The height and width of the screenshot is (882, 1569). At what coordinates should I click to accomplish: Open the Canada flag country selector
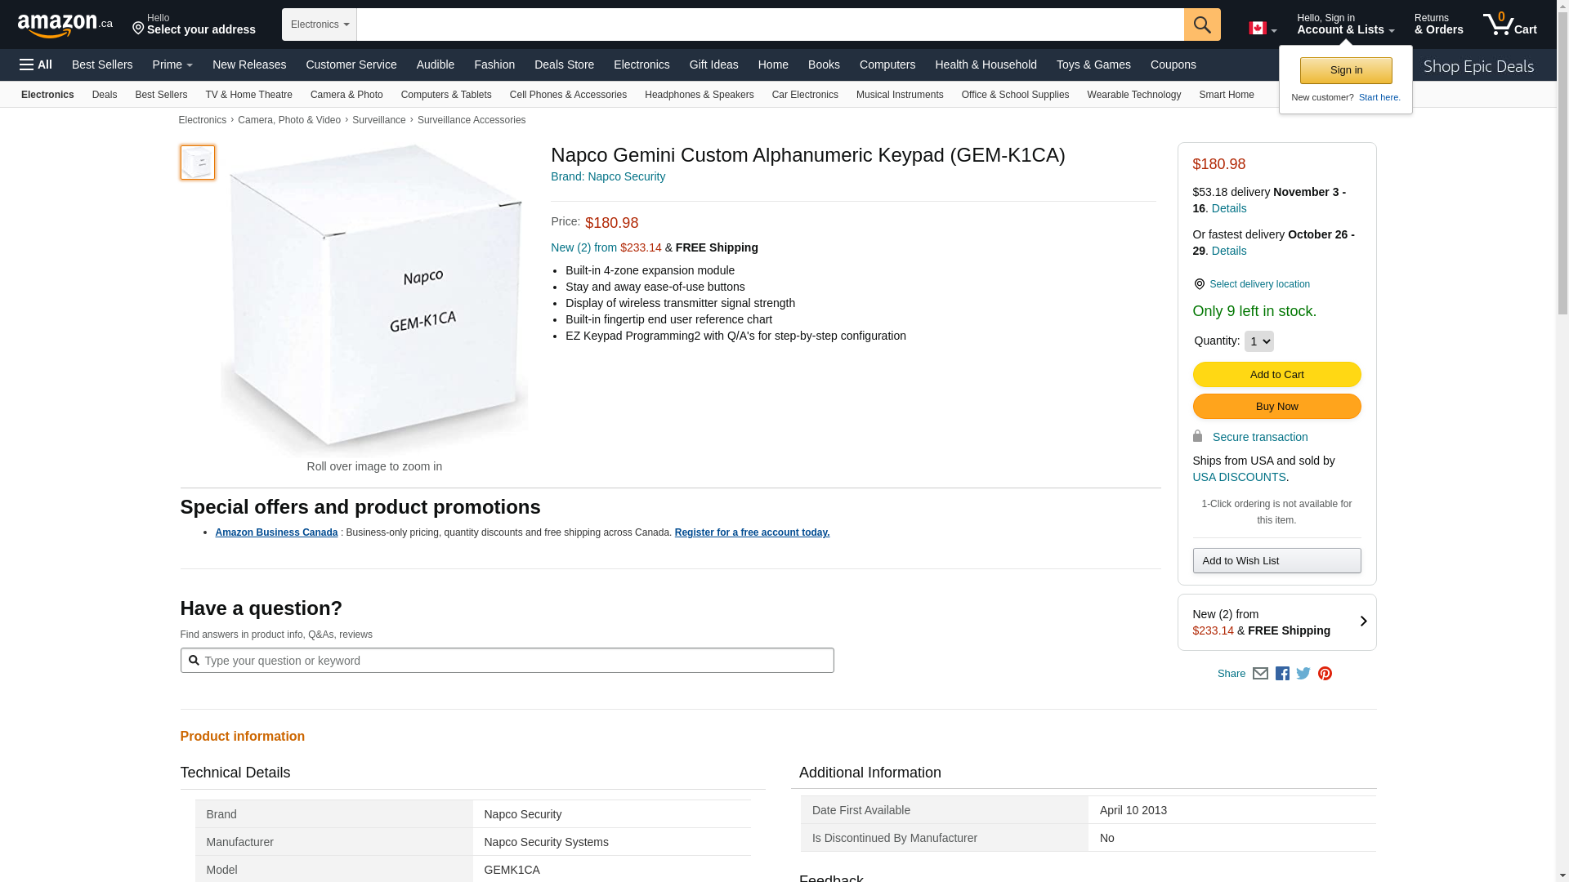(x=1263, y=29)
